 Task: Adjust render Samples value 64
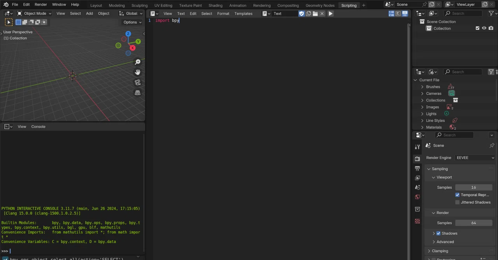(473, 223)
